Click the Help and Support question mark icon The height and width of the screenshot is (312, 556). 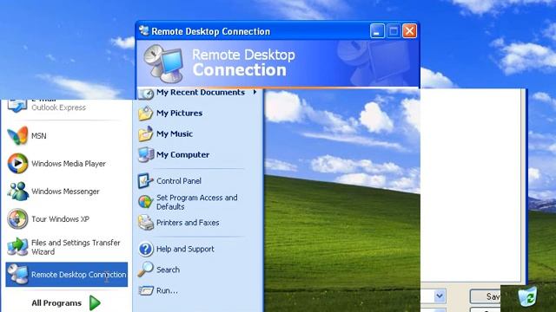(145, 249)
